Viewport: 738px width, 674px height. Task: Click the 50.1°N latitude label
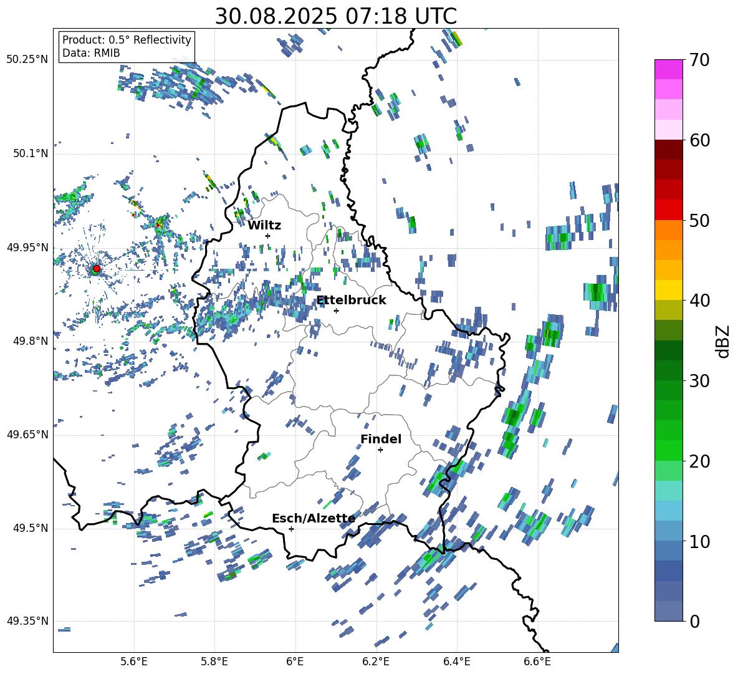tap(31, 154)
